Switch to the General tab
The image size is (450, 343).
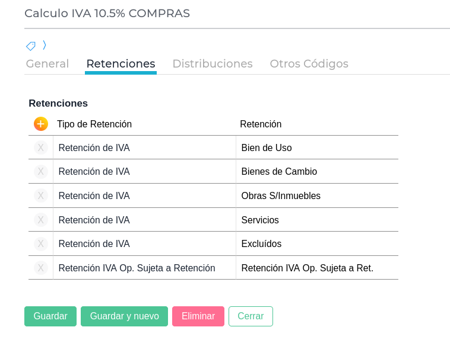pos(47,63)
